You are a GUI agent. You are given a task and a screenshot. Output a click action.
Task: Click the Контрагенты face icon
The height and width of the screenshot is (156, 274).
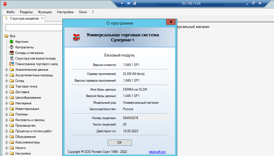tap(11, 47)
